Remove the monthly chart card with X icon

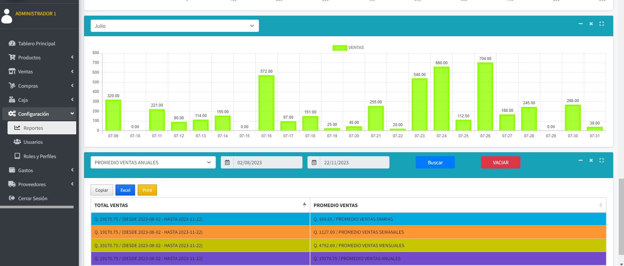point(591,24)
